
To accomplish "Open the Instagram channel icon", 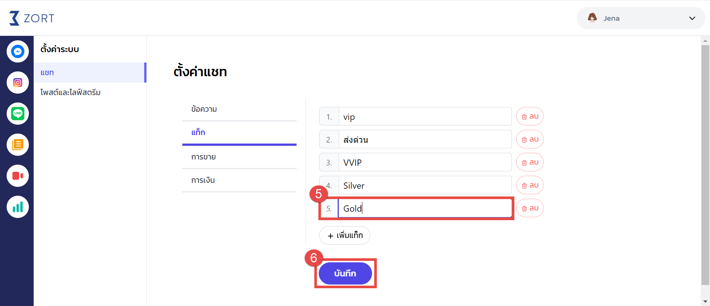I will [x=18, y=83].
